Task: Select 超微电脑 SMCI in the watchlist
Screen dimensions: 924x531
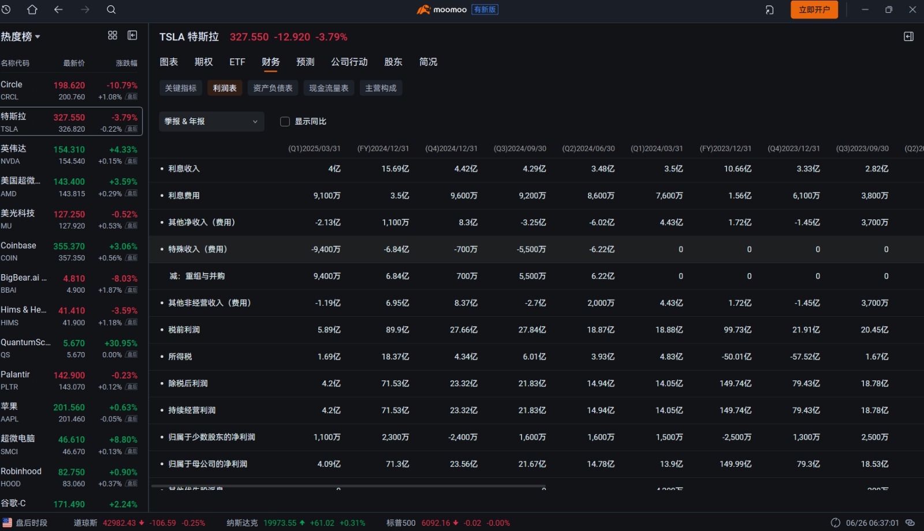Action: pos(71,445)
